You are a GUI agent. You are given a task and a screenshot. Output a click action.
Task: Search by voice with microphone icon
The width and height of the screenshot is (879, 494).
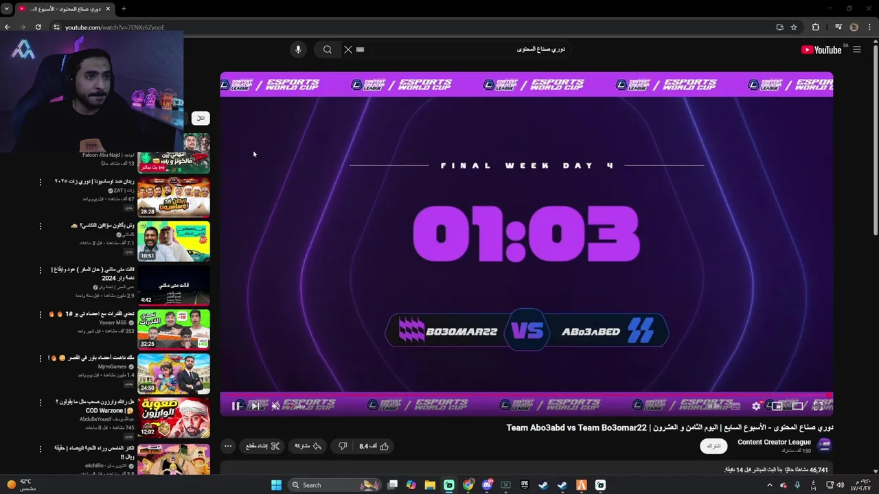298,49
